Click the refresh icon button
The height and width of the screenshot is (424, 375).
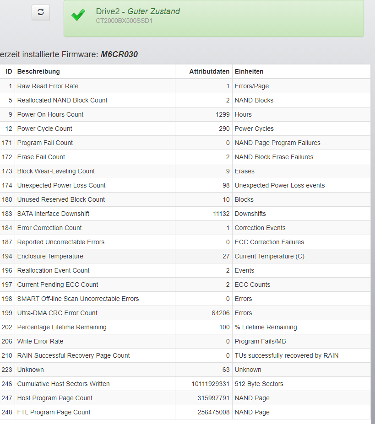41,12
